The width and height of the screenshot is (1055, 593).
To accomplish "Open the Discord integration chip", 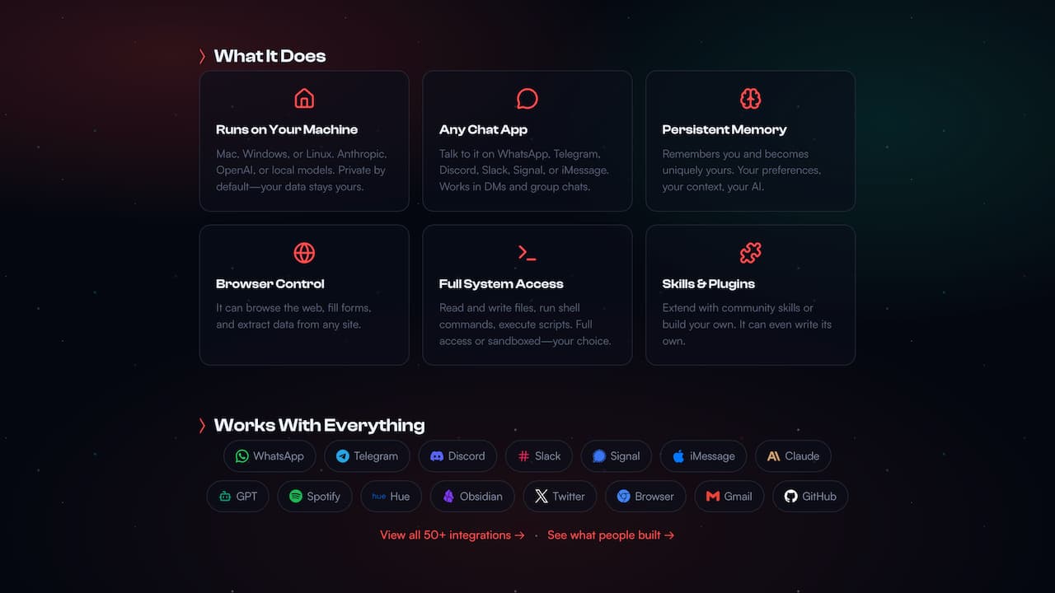I will pyautogui.click(x=457, y=456).
